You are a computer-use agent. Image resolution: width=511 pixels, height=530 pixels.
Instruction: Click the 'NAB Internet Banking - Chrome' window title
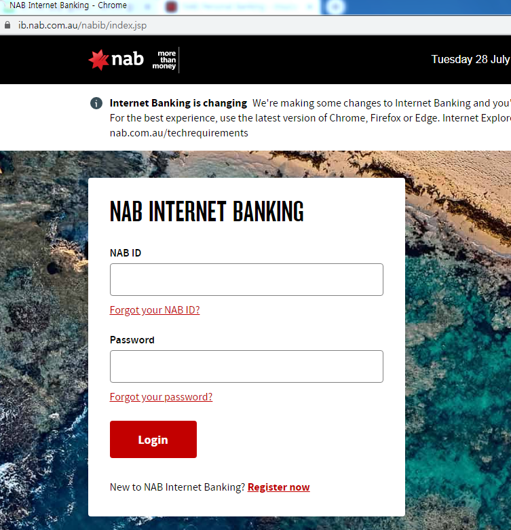click(x=68, y=5)
